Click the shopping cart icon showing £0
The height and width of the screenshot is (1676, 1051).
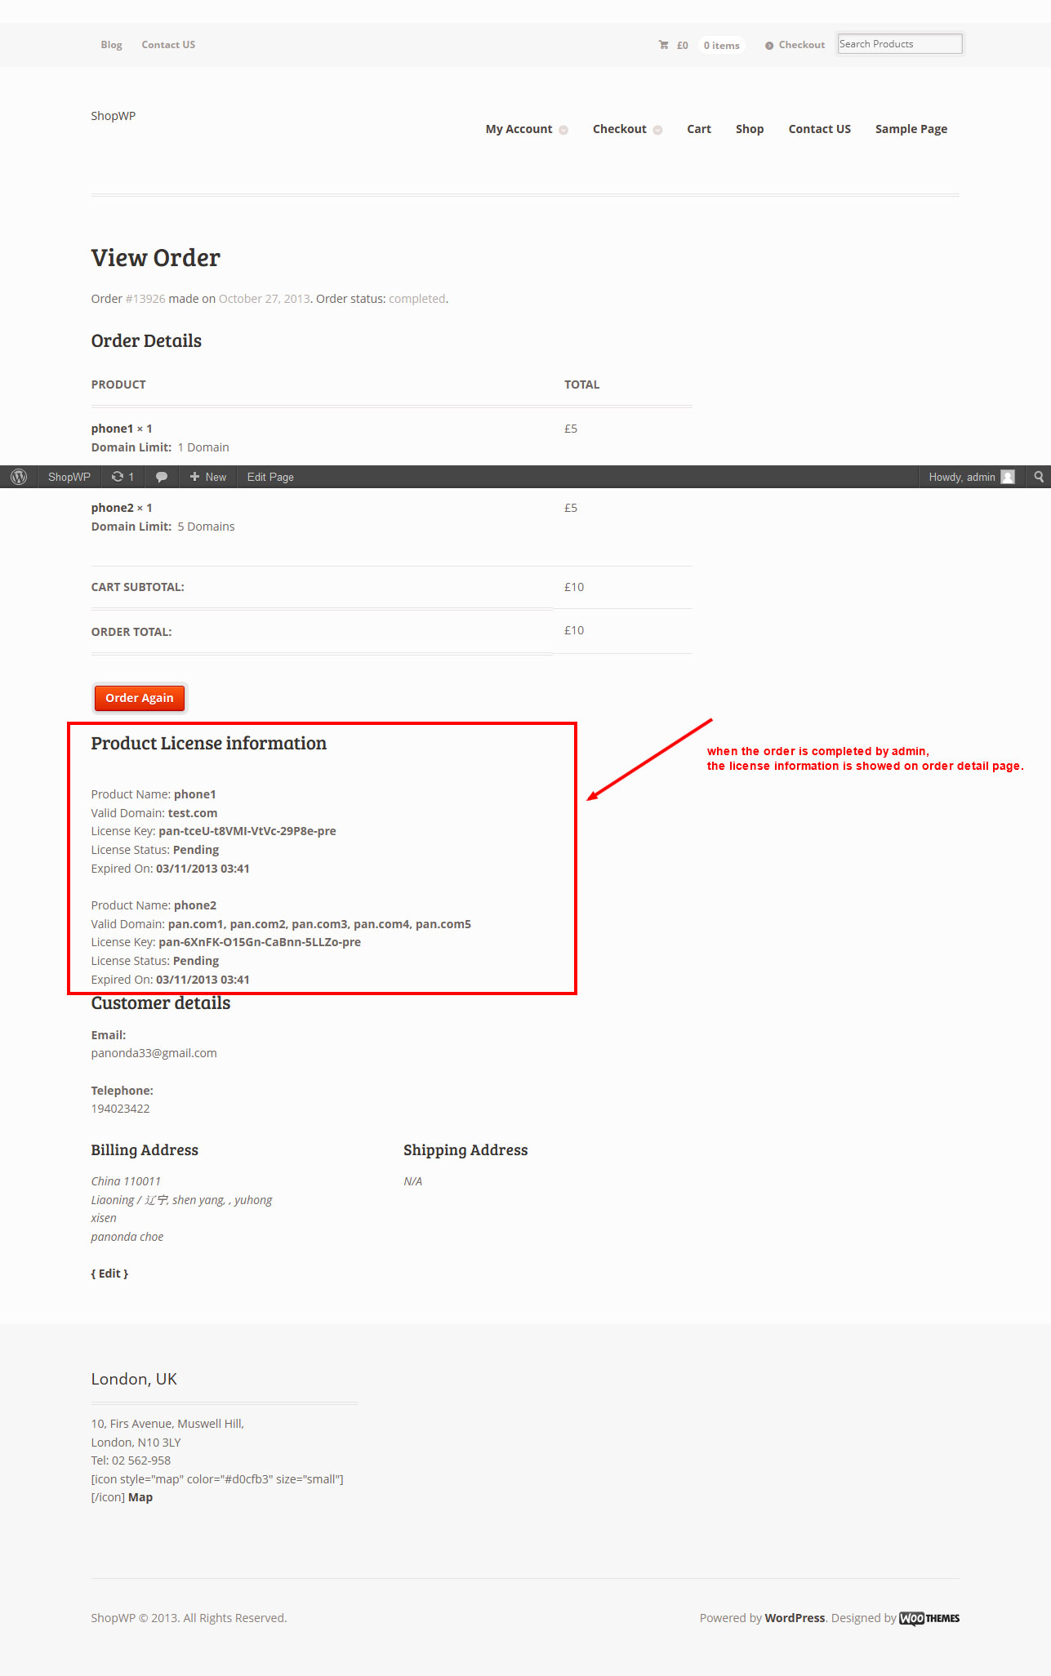tap(664, 45)
